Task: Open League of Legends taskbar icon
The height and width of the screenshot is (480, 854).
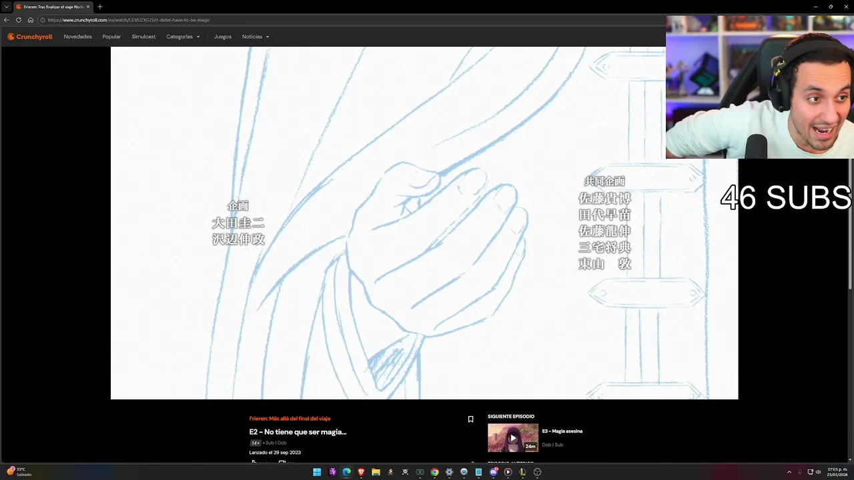Action: (x=522, y=472)
